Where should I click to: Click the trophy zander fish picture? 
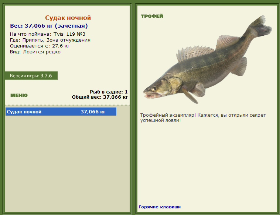[208, 60]
